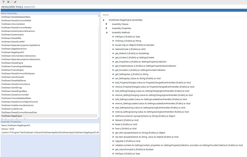247x157 pixels.
Task: Select OneStream.CodeServices.Abstractions assembly
Action: pos(17,105)
